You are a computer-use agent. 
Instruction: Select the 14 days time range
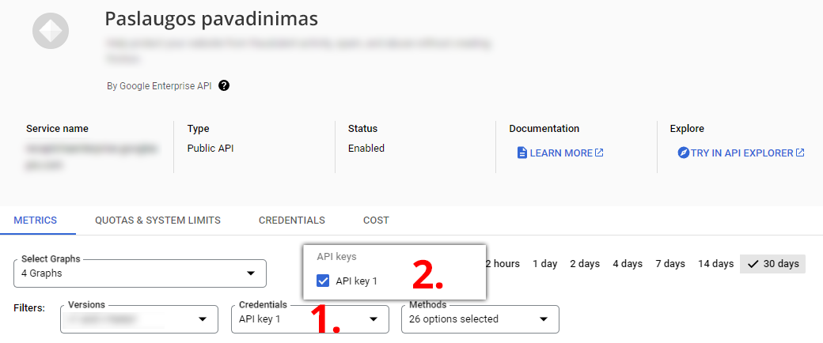(715, 264)
